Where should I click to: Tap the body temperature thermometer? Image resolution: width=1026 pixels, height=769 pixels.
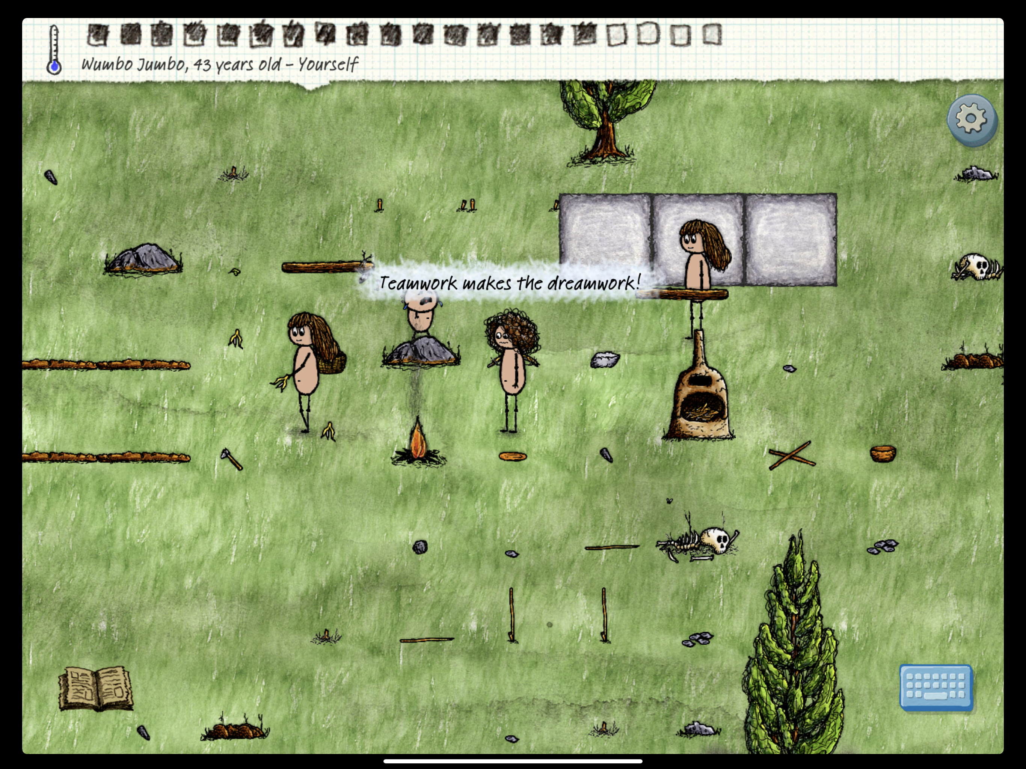54,50
